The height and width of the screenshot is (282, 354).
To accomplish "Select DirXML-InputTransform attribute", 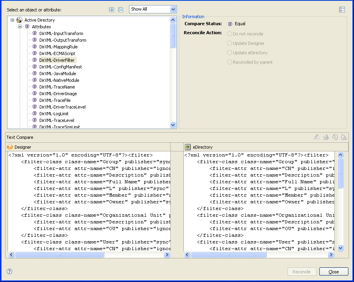I will point(61,33).
